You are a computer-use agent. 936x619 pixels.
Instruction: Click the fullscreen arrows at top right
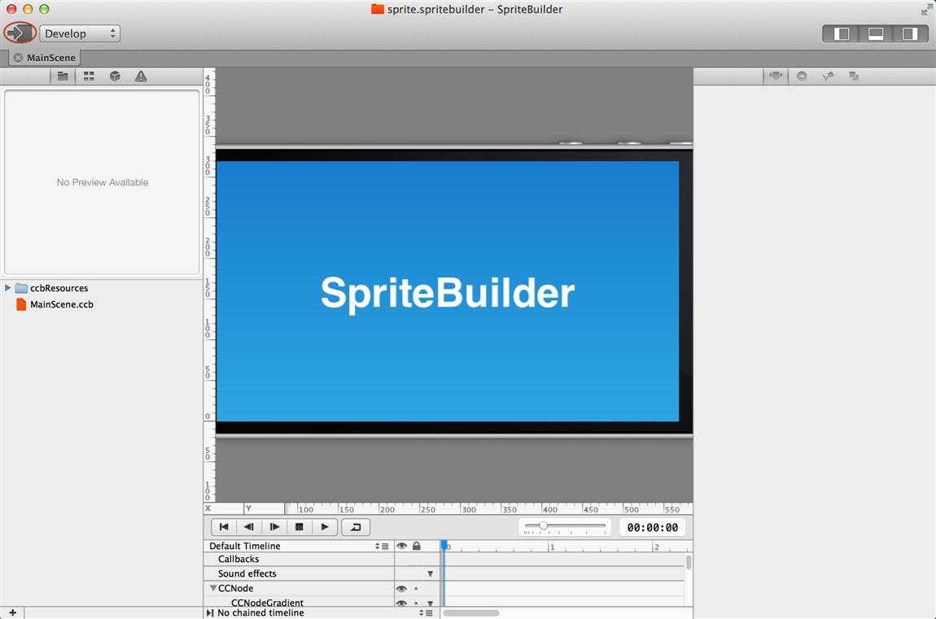coord(926,9)
